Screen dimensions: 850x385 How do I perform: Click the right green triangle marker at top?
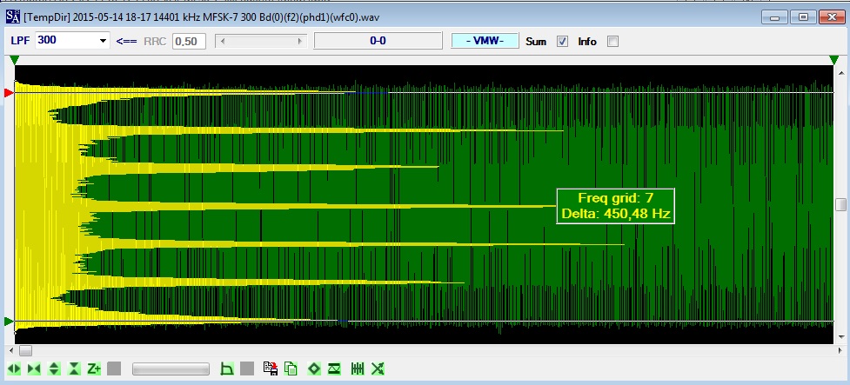pyautogui.click(x=833, y=60)
